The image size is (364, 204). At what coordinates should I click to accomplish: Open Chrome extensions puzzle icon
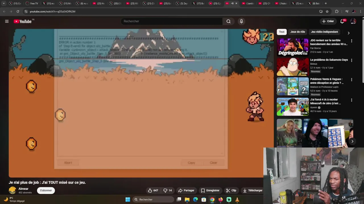[x=337, y=11]
